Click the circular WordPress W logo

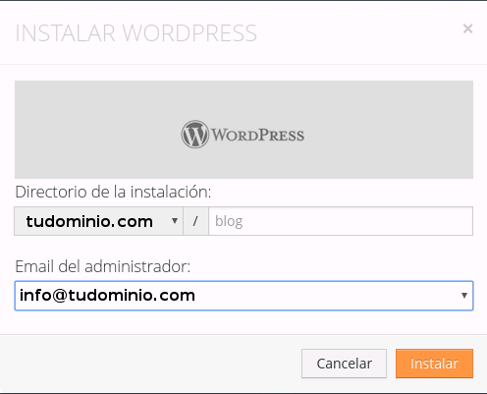tap(195, 134)
